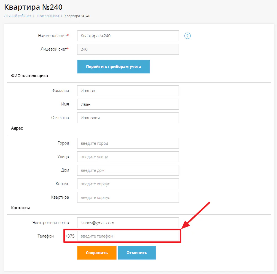
Task: Open the help tooltip next to Наименование field
Action: click(187, 36)
